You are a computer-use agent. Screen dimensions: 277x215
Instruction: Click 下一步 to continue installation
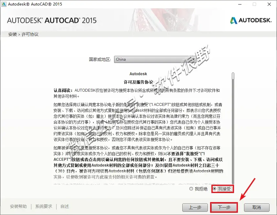224,208
